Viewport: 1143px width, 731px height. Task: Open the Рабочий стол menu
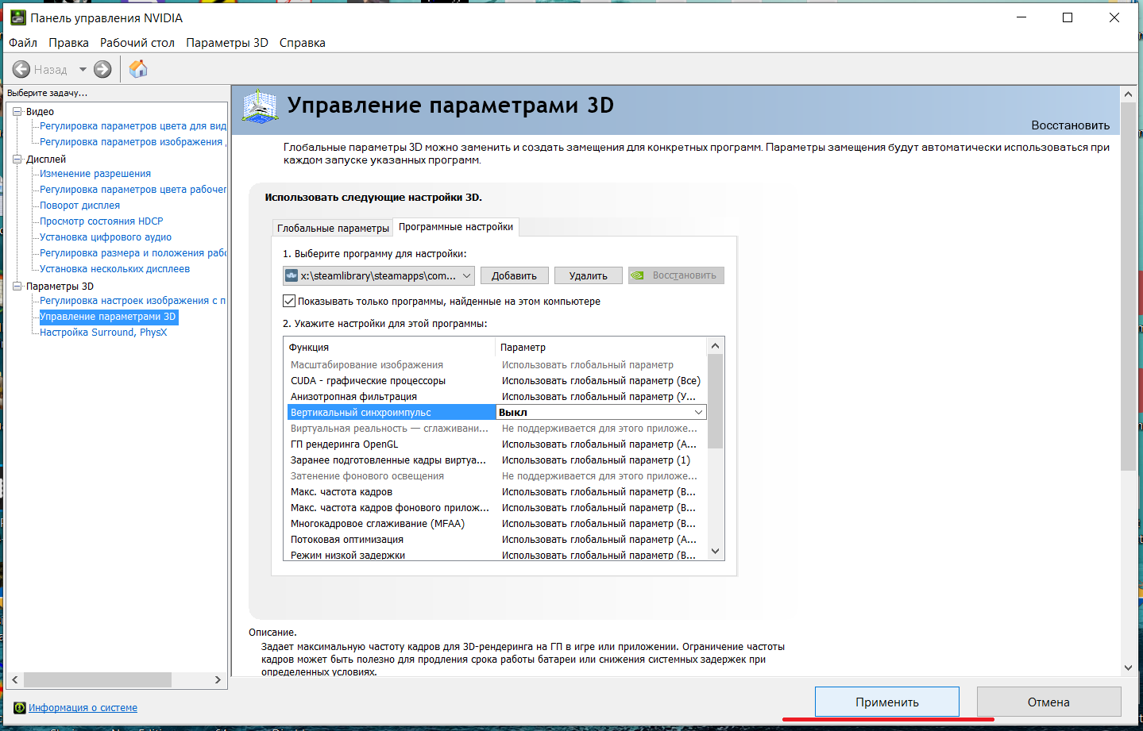[137, 43]
